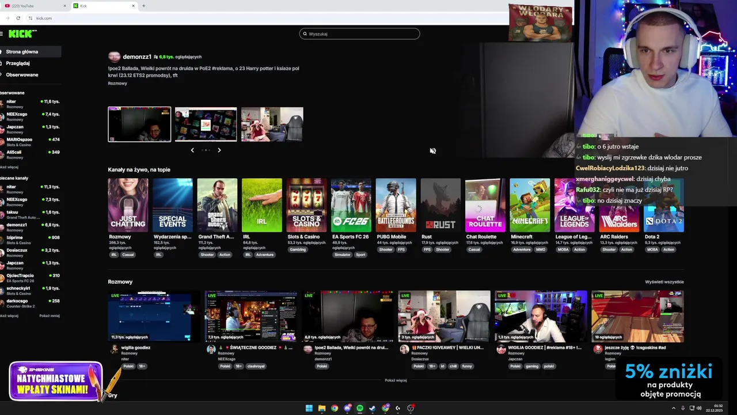The height and width of the screenshot is (415, 737).
Task: Open the EA Sports FC 26 category card
Action: 351,205
